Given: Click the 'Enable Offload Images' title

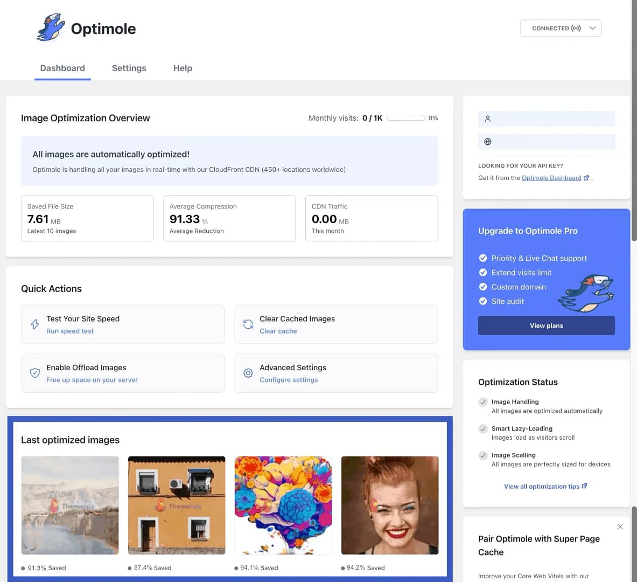Looking at the screenshot, I should click(86, 368).
